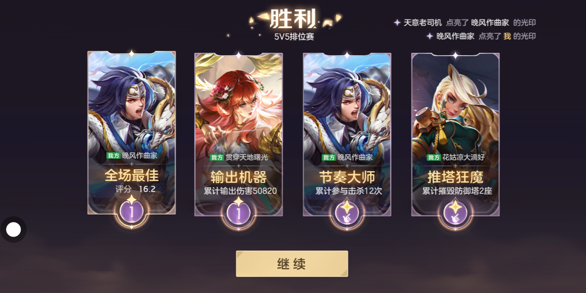The height and width of the screenshot is (293, 586).
Task: Open the 输出机器 red-haired hero card
Action: 238,134
